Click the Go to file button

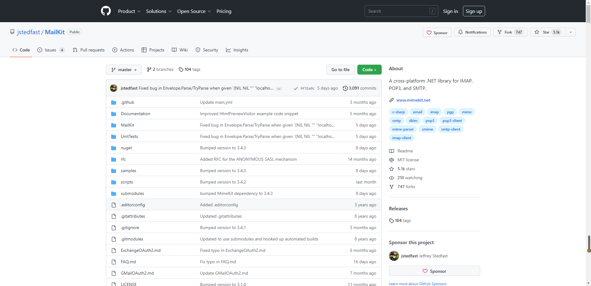tap(340, 70)
